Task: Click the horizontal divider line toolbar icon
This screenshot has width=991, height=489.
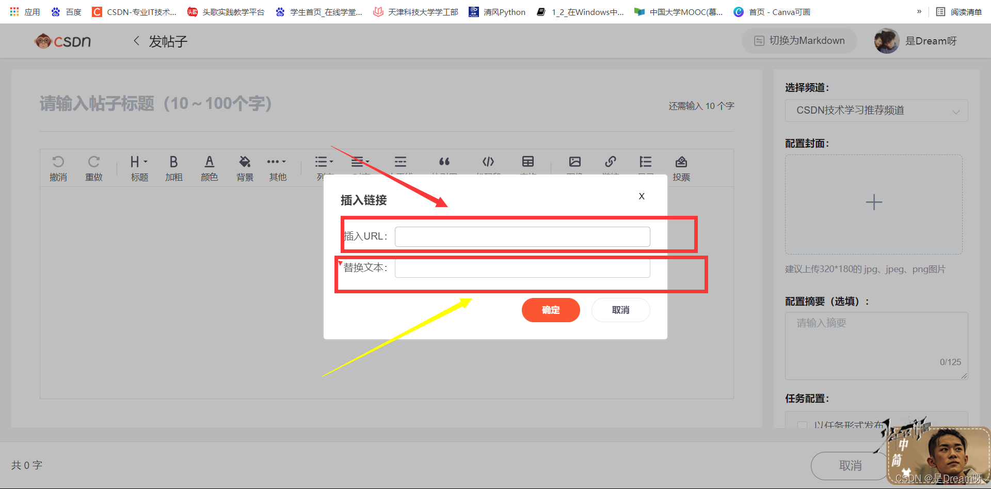Action: point(401,162)
